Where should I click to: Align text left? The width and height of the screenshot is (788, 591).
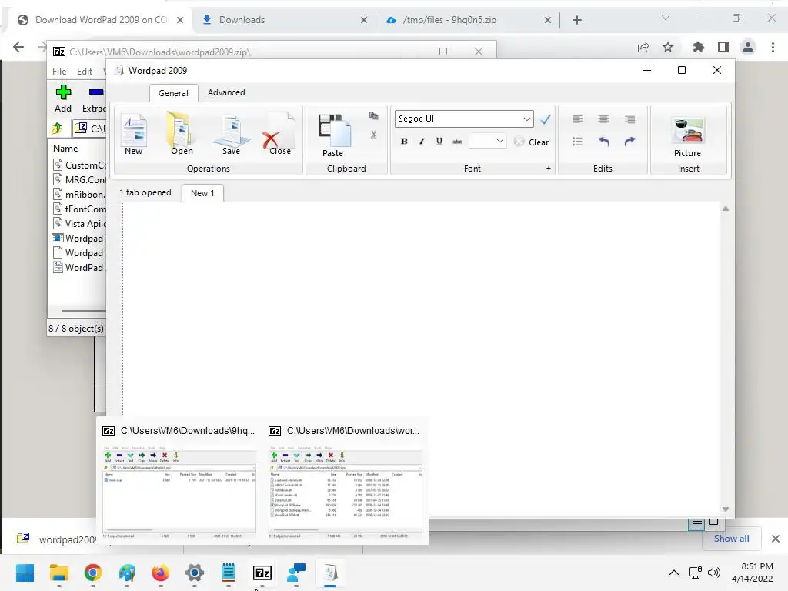(x=577, y=119)
